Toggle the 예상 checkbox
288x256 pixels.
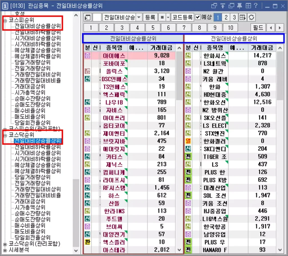coord(198,17)
